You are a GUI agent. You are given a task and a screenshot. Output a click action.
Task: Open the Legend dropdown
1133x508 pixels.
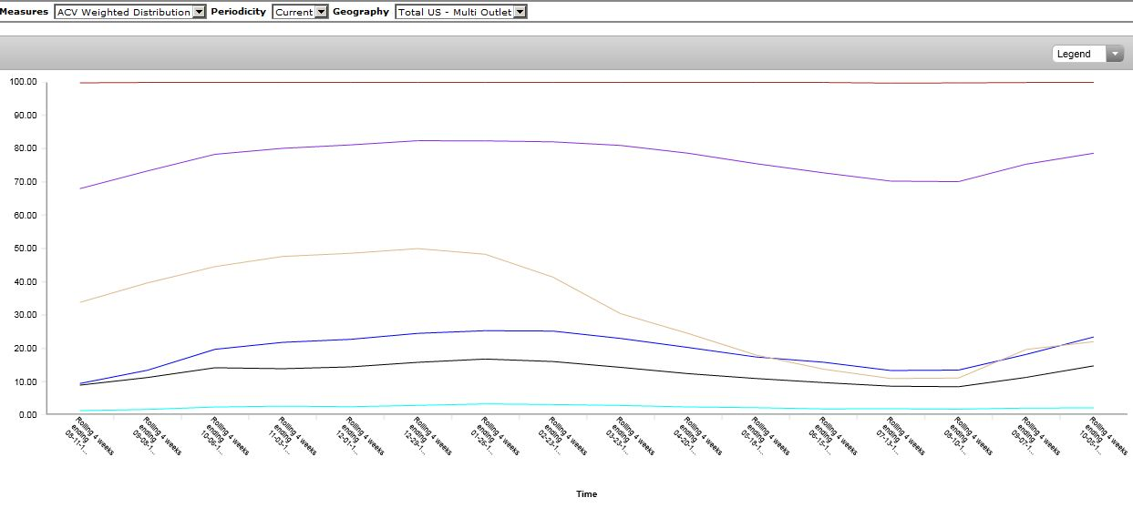1088,54
